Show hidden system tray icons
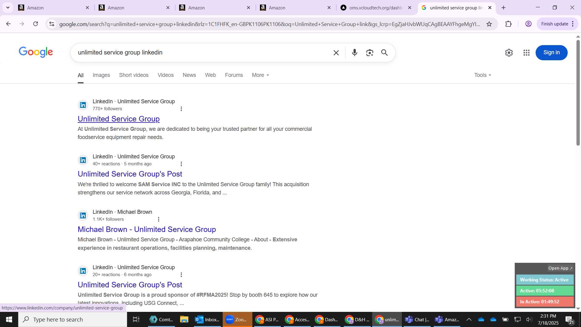Image resolution: width=581 pixels, height=327 pixels. 469,319
